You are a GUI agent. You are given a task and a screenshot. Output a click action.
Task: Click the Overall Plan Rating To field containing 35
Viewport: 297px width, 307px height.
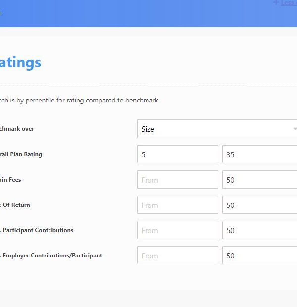coord(259,154)
